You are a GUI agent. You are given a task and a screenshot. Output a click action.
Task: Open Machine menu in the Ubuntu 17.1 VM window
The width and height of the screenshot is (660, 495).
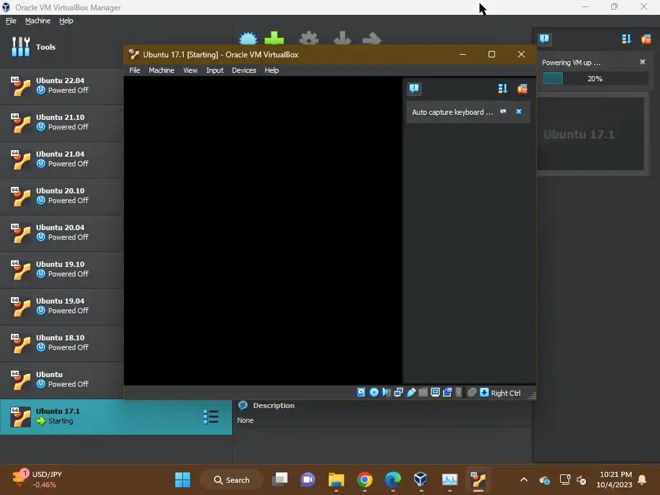point(161,70)
